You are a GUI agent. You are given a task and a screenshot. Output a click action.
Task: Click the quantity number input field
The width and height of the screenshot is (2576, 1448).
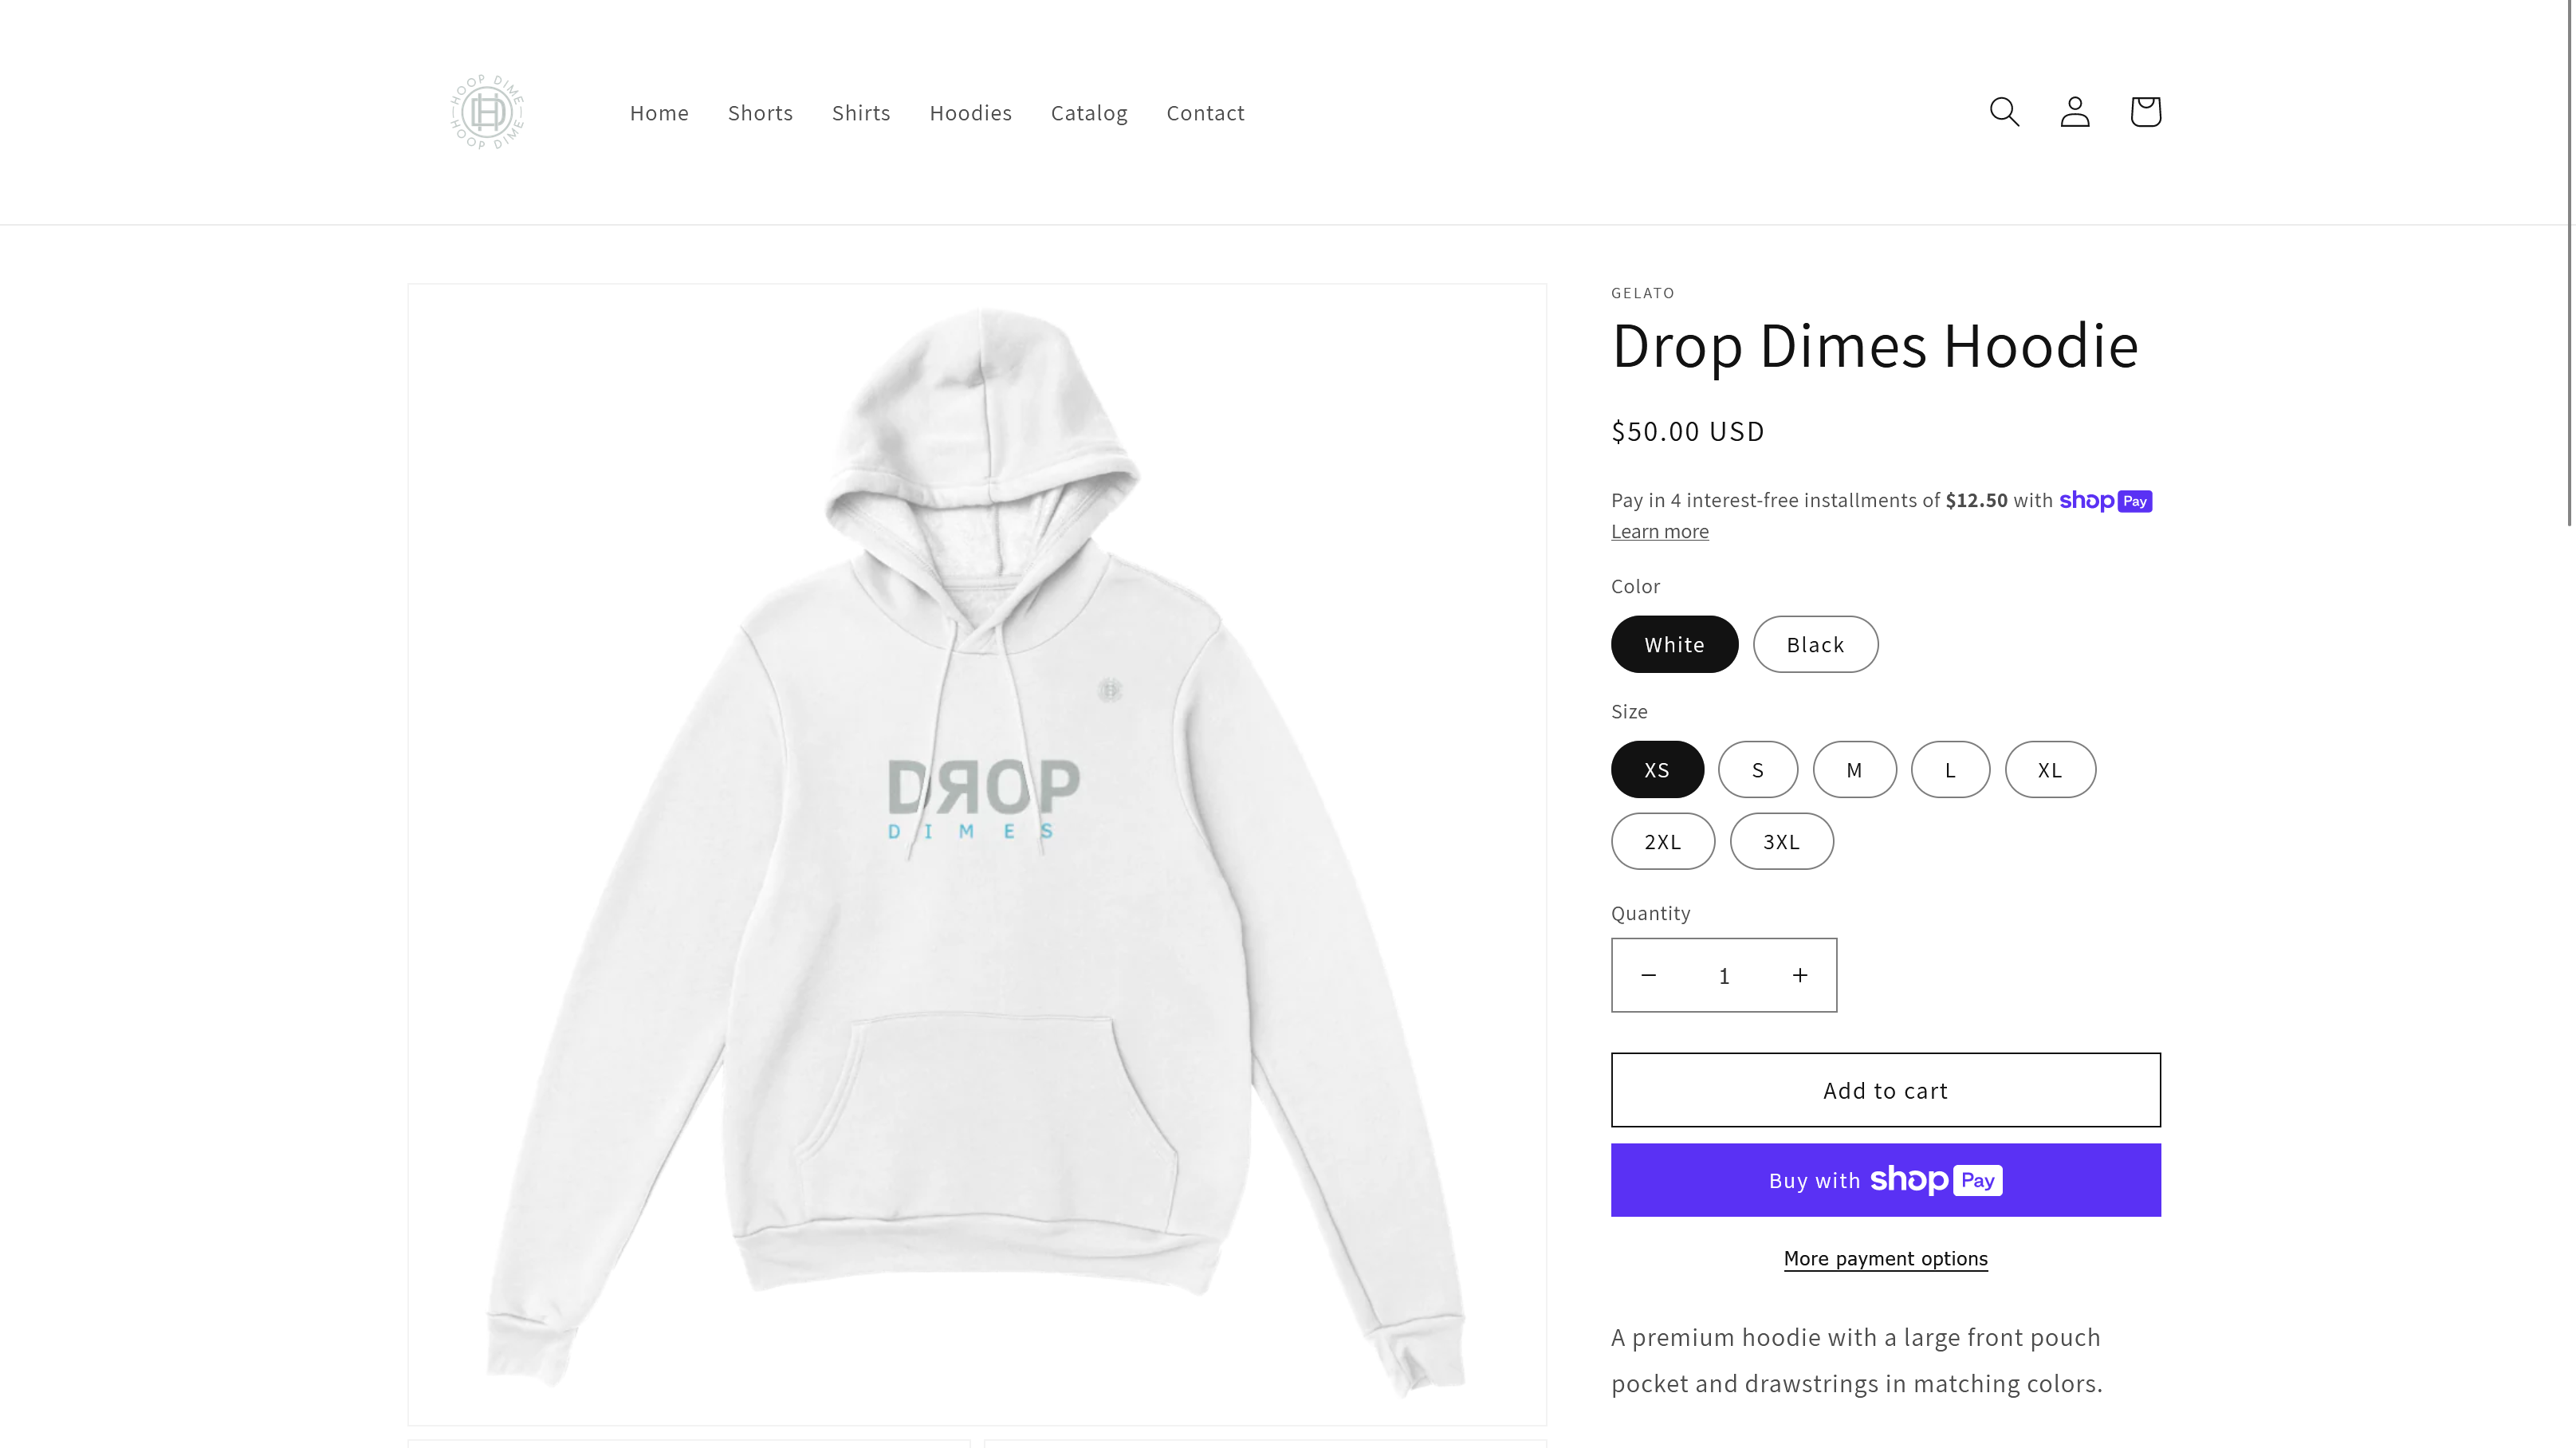(1724, 975)
